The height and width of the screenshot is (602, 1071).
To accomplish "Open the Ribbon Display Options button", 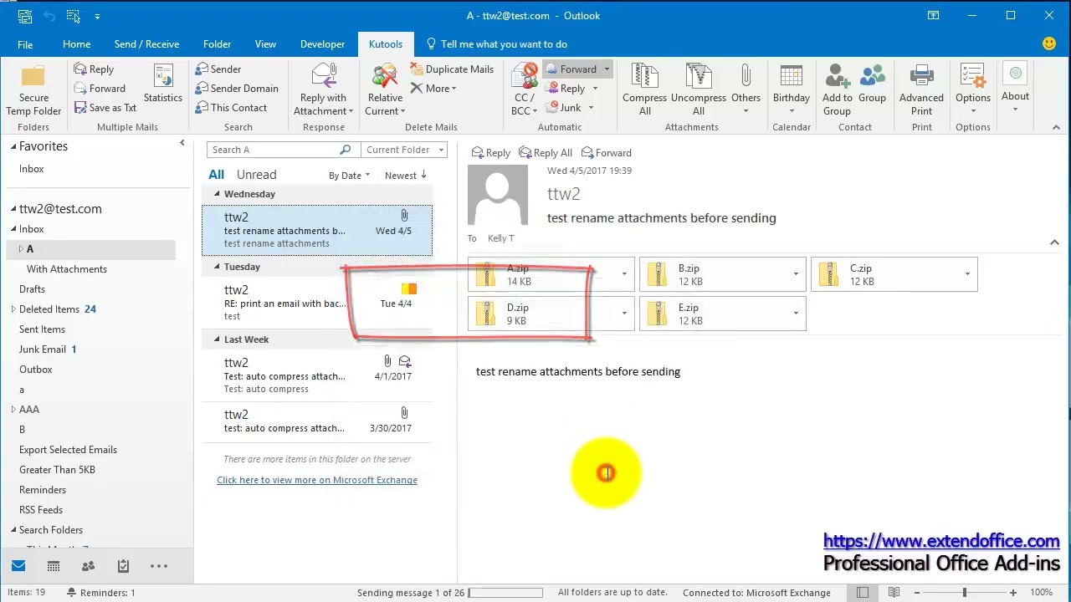I will click(x=934, y=15).
